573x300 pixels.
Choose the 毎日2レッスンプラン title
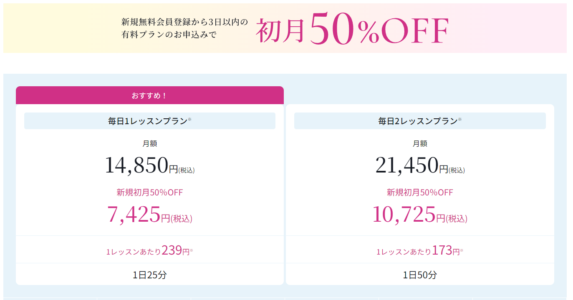(418, 121)
